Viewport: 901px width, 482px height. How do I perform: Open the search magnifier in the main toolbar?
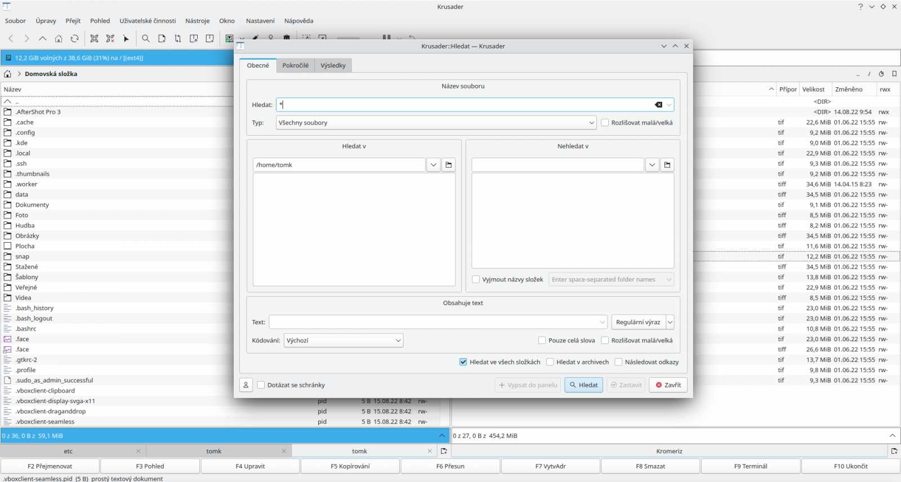pyautogui.click(x=146, y=38)
